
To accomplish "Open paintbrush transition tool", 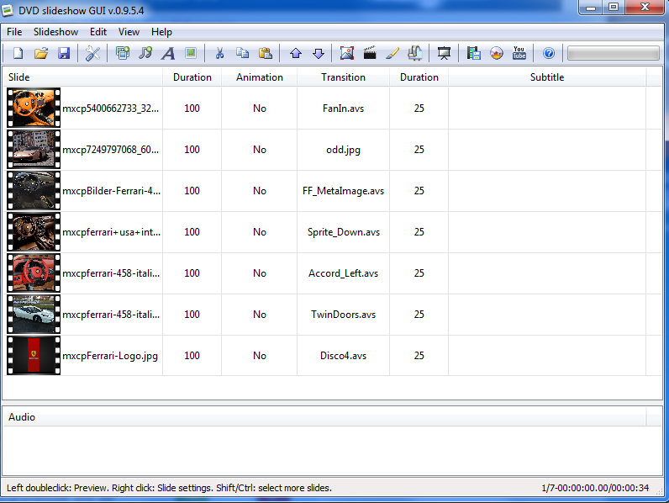I will pyautogui.click(x=392, y=53).
